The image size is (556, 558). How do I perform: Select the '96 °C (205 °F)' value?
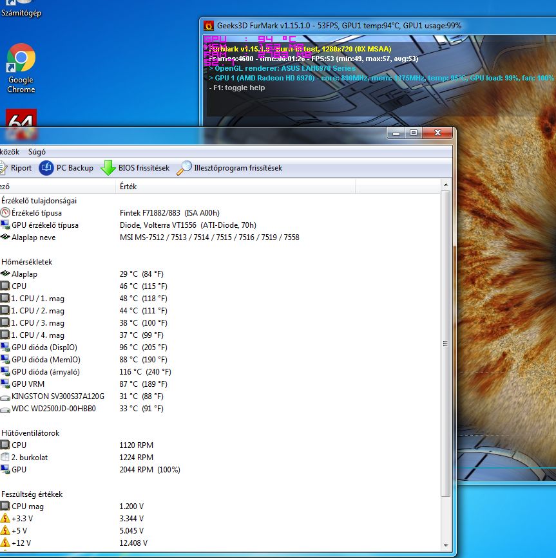point(144,348)
